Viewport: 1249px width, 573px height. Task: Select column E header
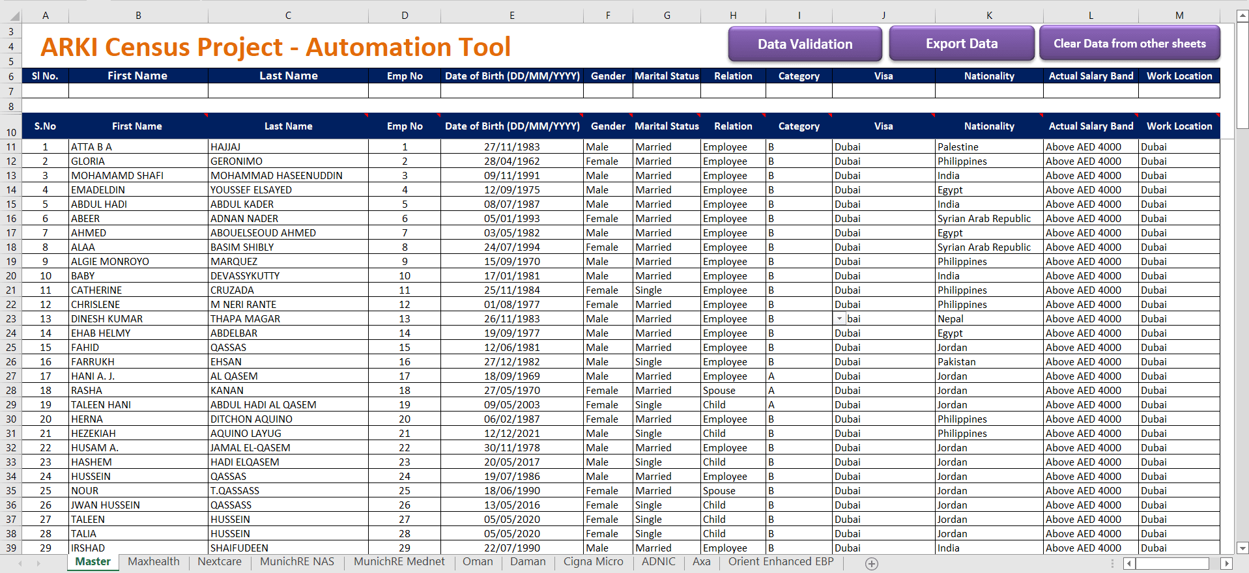pyautogui.click(x=512, y=16)
